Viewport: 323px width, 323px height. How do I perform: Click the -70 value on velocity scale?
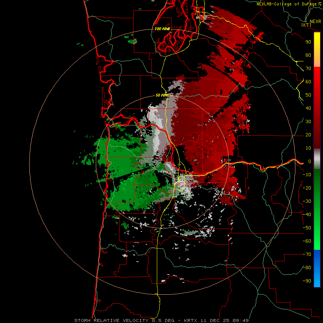pyautogui.click(x=307, y=254)
